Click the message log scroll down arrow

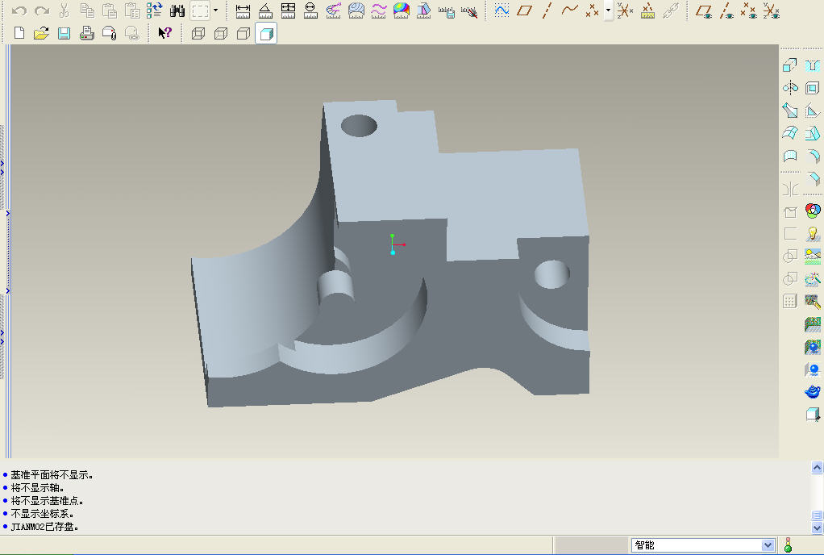(x=817, y=528)
